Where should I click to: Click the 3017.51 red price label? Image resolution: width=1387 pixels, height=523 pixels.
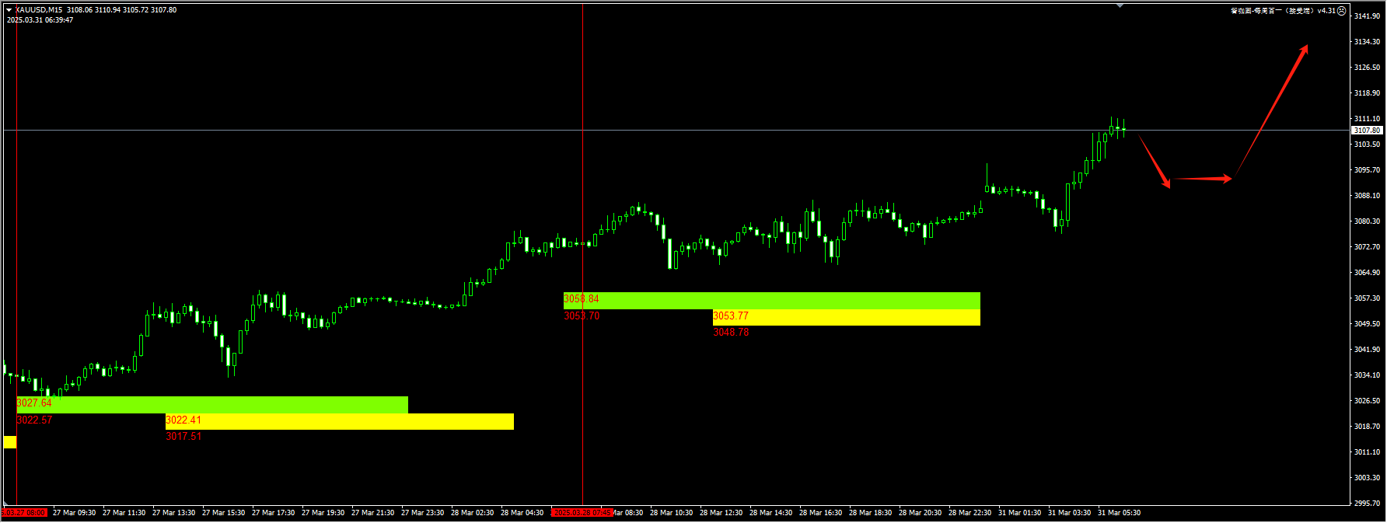coord(183,437)
